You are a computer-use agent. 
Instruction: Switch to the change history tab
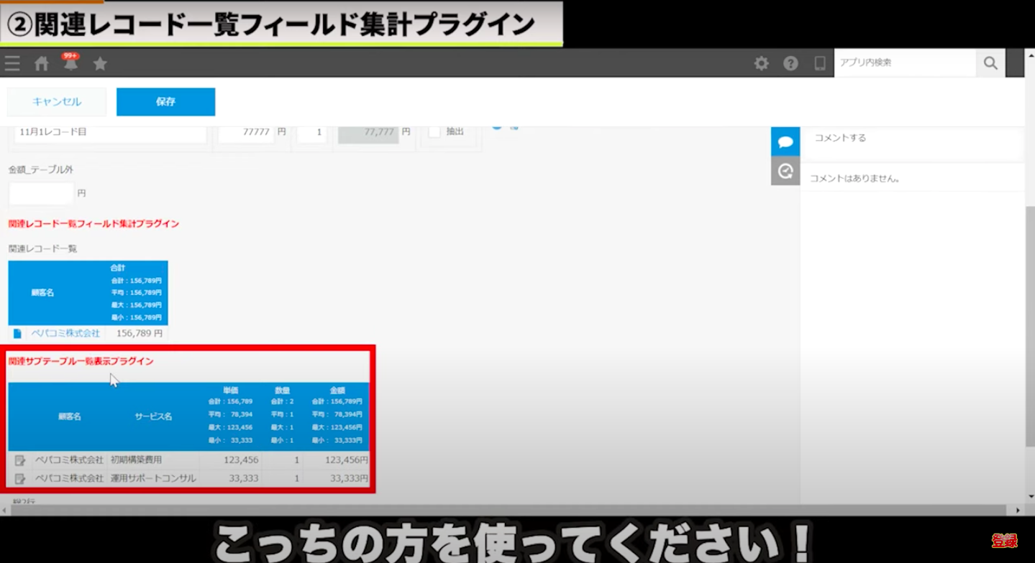[785, 171]
